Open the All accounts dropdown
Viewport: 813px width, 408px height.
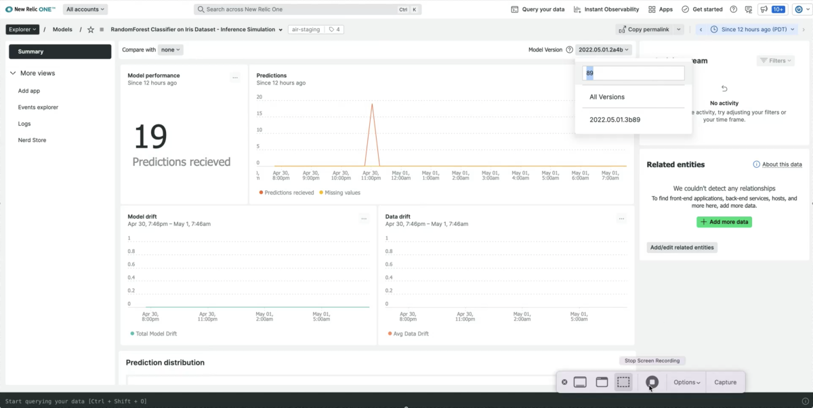pos(85,9)
